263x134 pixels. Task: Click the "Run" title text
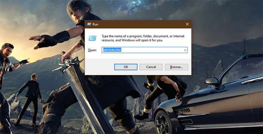tap(95, 24)
